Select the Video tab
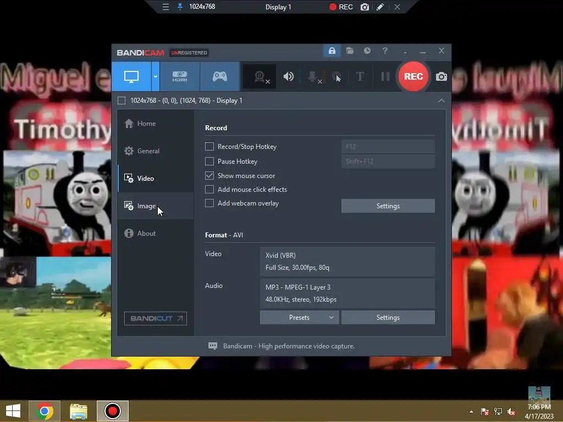This screenshot has height=422, width=563. pyautogui.click(x=156, y=179)
